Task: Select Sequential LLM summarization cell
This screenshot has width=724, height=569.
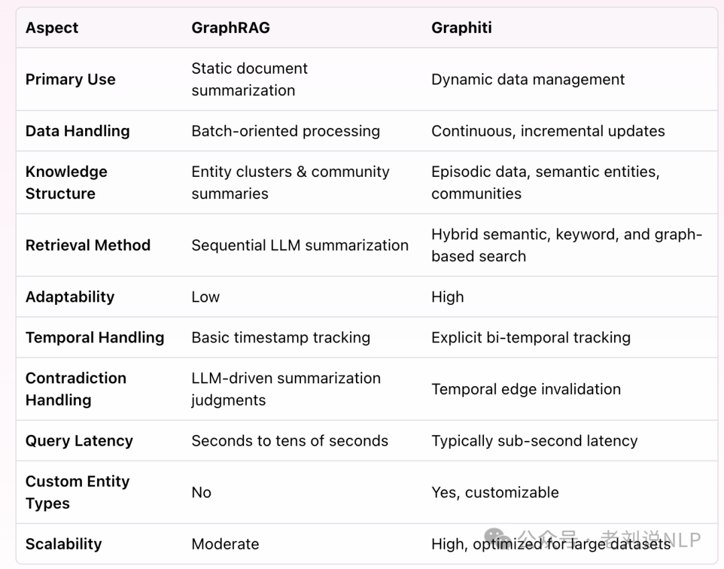Action: click(x=300, y=245)
